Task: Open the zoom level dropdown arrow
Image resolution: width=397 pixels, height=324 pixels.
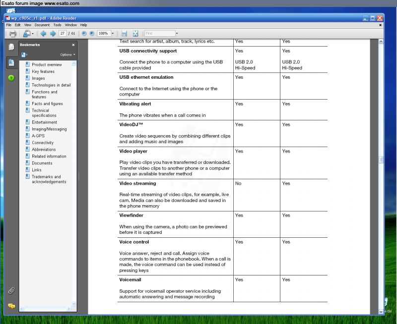Action: 113,33
